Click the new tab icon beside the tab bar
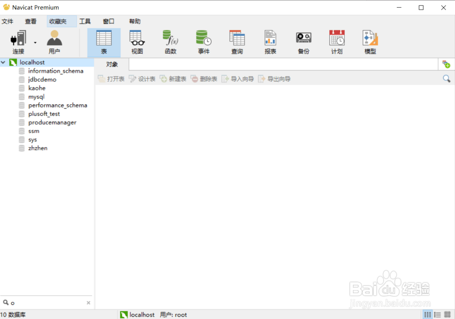This screenshot has width=455, height=319. click(446, 64)
